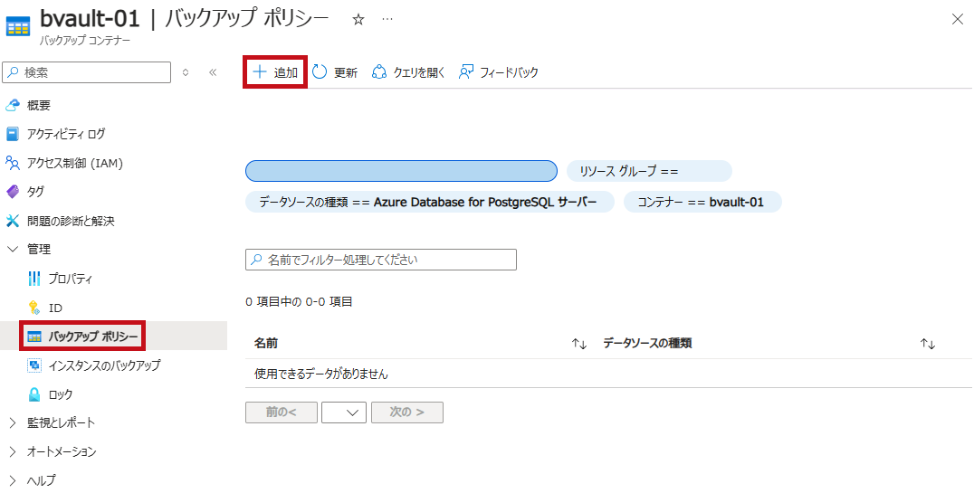Click the 前の< previous page button
This screenshot has height=493, width=974.
[282, 412]
